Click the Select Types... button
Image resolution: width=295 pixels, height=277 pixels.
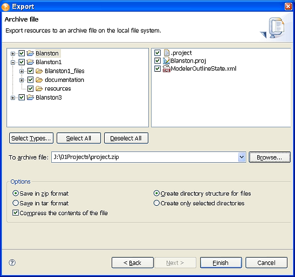tap(31, 138)
